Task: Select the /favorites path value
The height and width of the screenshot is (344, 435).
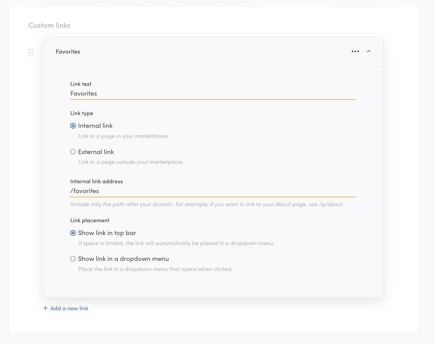Action: tap(84, 191)
